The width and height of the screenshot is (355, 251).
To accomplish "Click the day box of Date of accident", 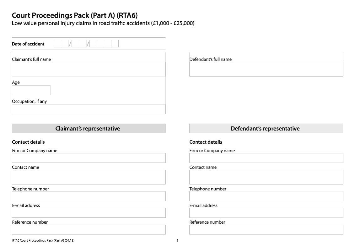I will [61, 44].
